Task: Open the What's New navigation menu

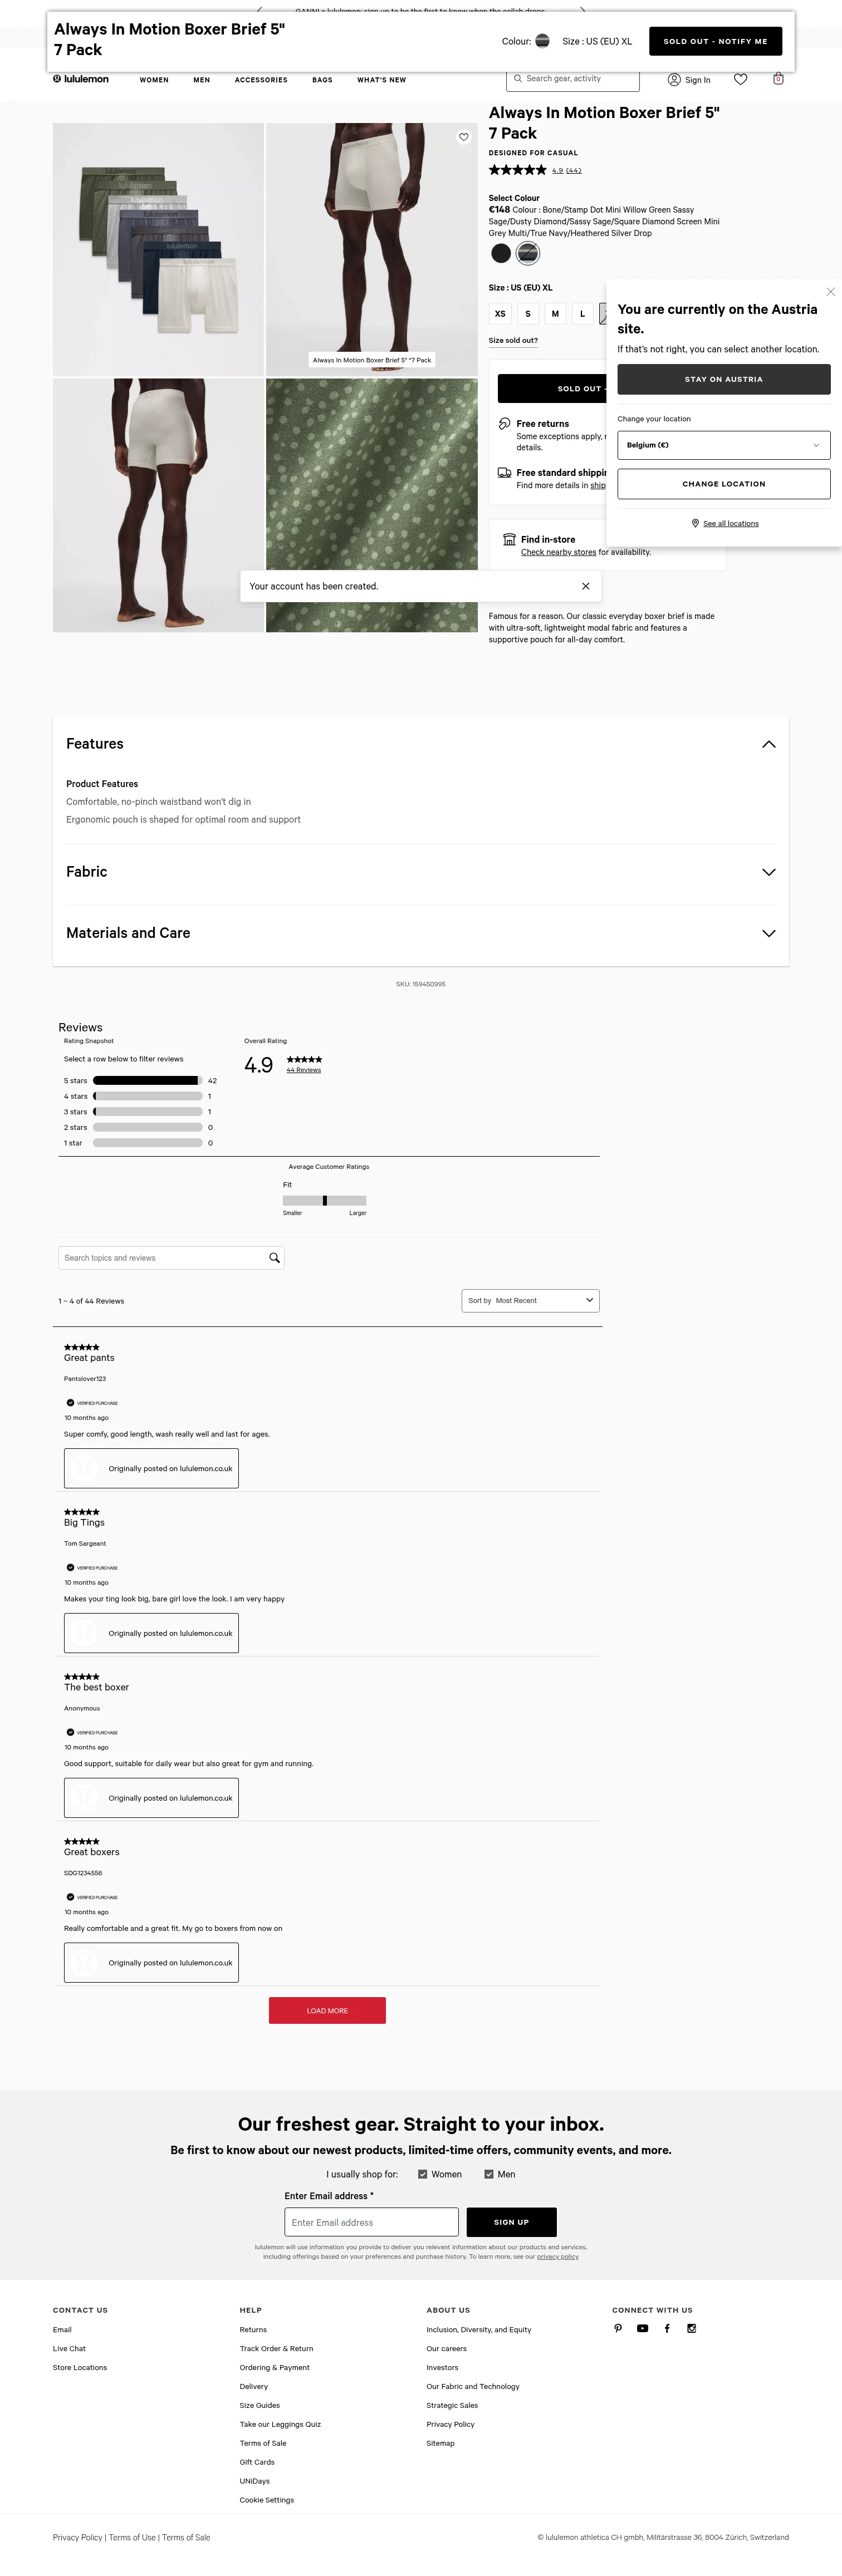Action: [x=382, y=80]
